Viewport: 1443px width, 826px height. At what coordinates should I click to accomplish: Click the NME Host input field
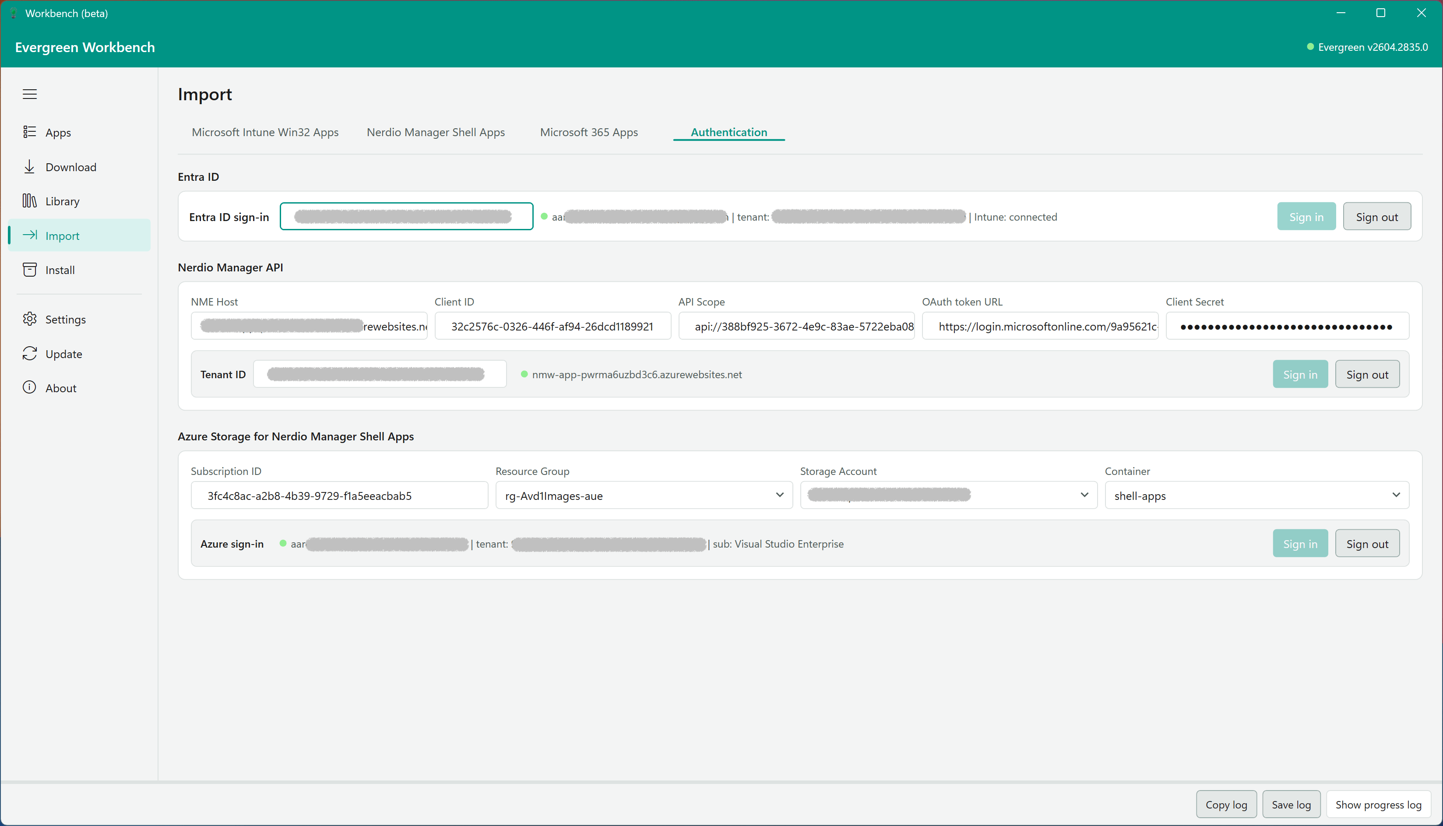pos(309,326)
